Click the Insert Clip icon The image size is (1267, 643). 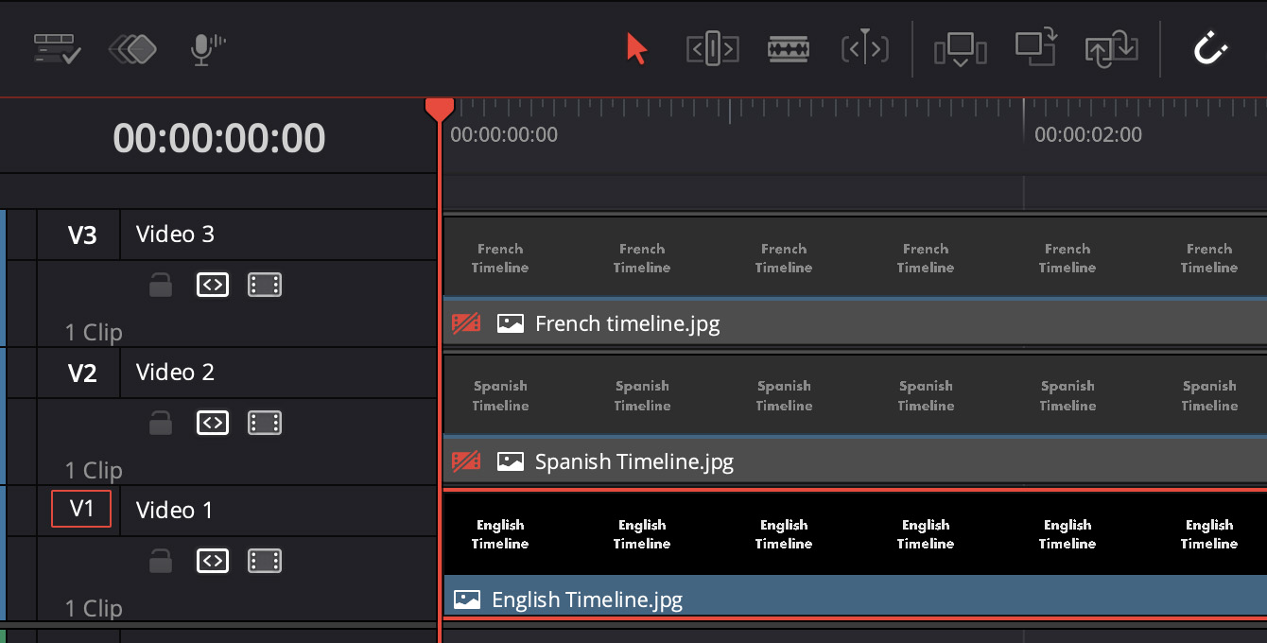click(x=960, y=48)
